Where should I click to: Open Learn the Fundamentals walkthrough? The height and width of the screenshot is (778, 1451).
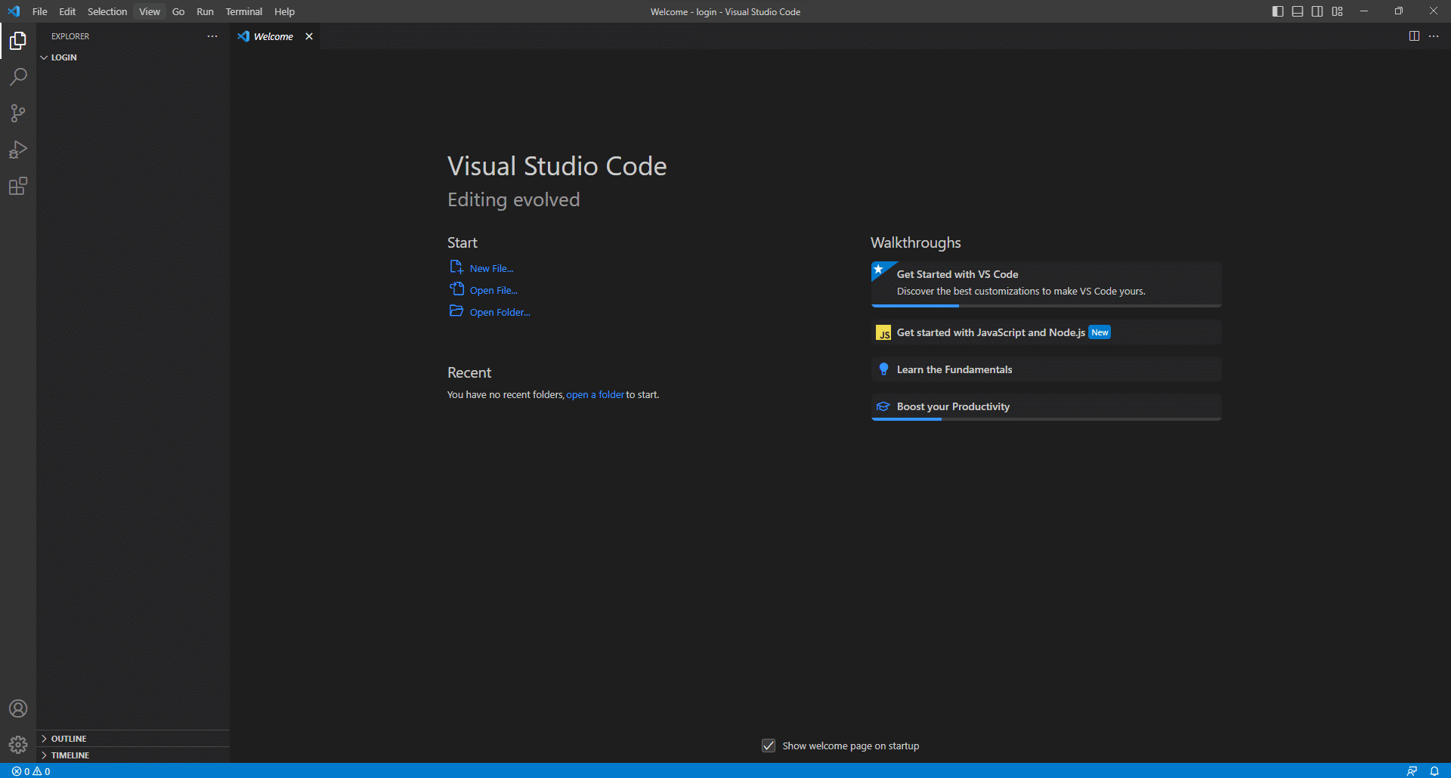click(x=1046, y=369)
